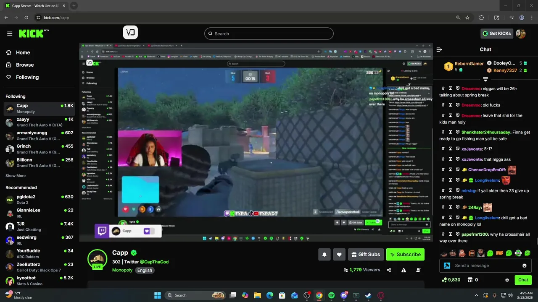
Task: Open a new browser tab
Action: tap(74, 5)
